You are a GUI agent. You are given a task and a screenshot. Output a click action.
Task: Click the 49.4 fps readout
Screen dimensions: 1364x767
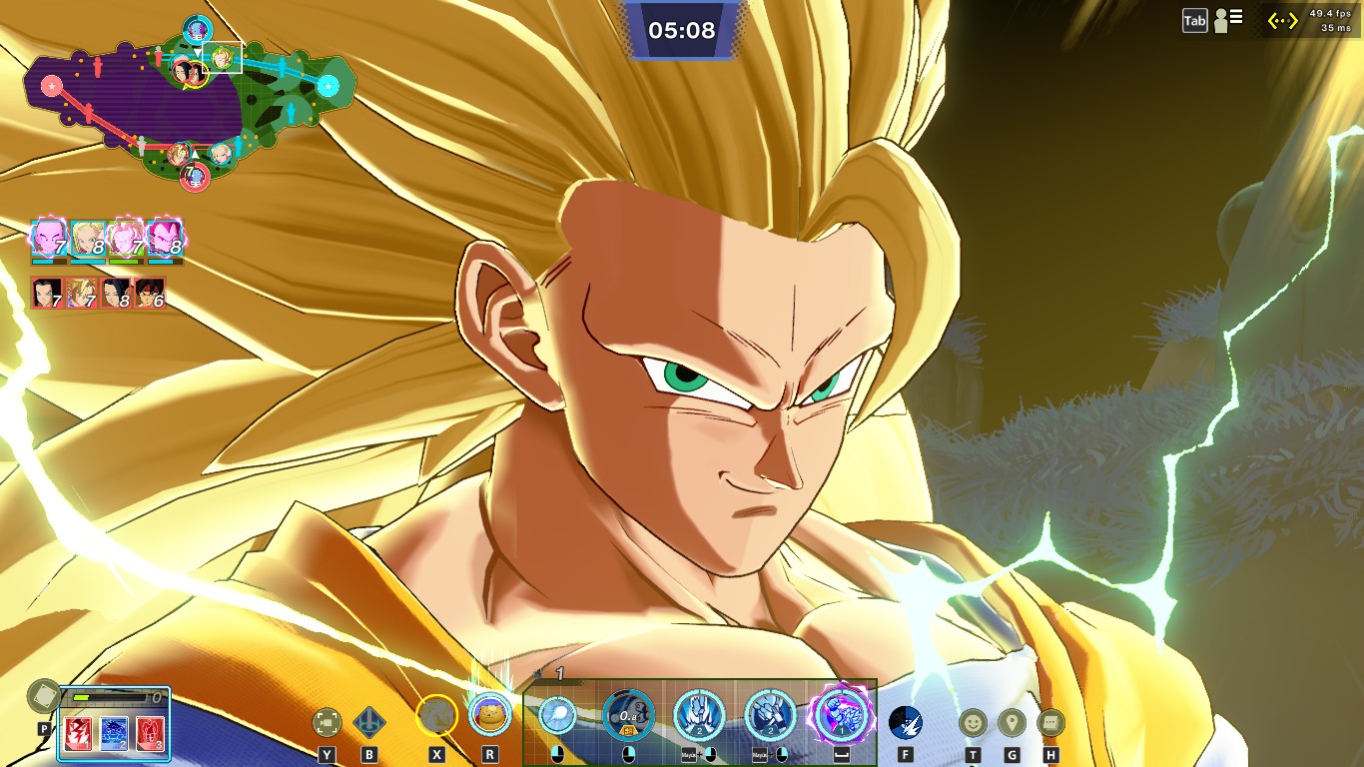(1329, 14)
